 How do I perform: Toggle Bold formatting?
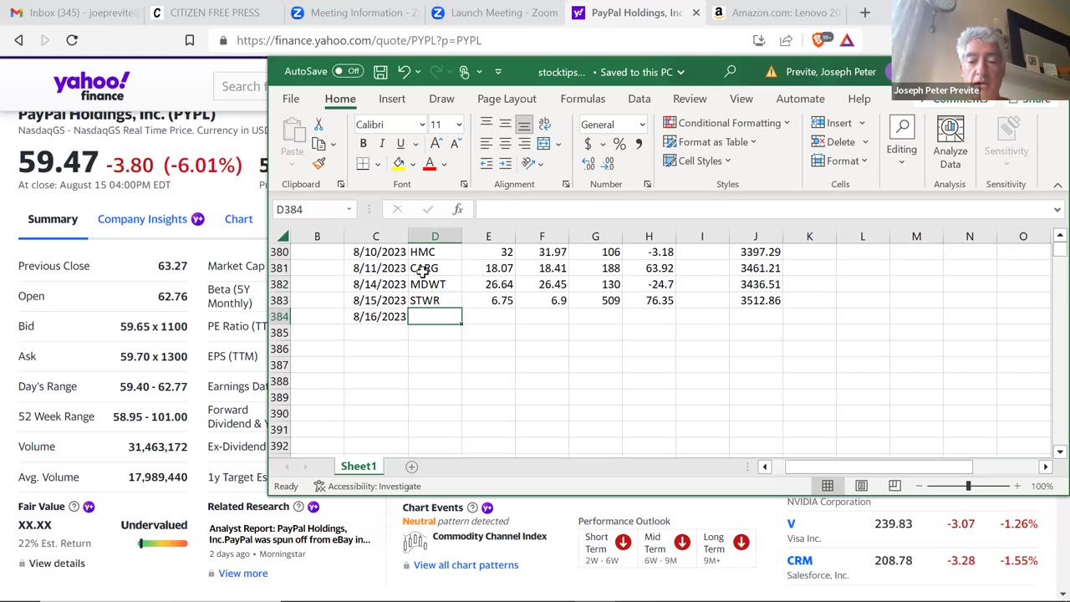pyautogui.click(x=363, y=144)
